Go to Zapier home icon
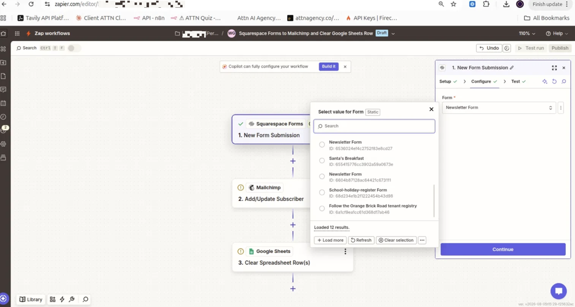Screen dimensions: 575x307 tap(3, 33)
